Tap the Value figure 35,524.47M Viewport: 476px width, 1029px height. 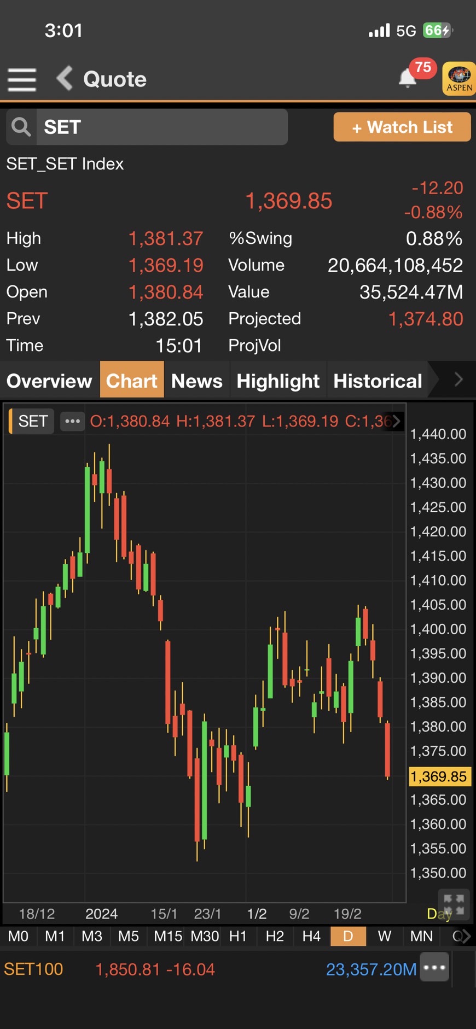pyautogui.click(x=411, y=292)
